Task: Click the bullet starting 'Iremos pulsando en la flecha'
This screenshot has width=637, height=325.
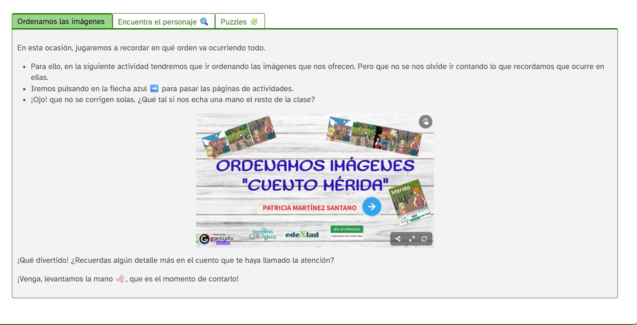Action: [162, 89]
